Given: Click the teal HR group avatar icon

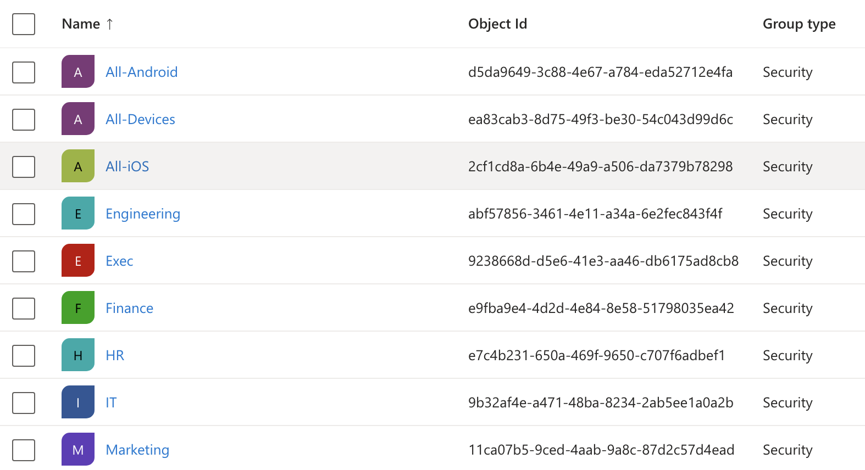Looking at the screenshot, I should click(x=78, y=355).
